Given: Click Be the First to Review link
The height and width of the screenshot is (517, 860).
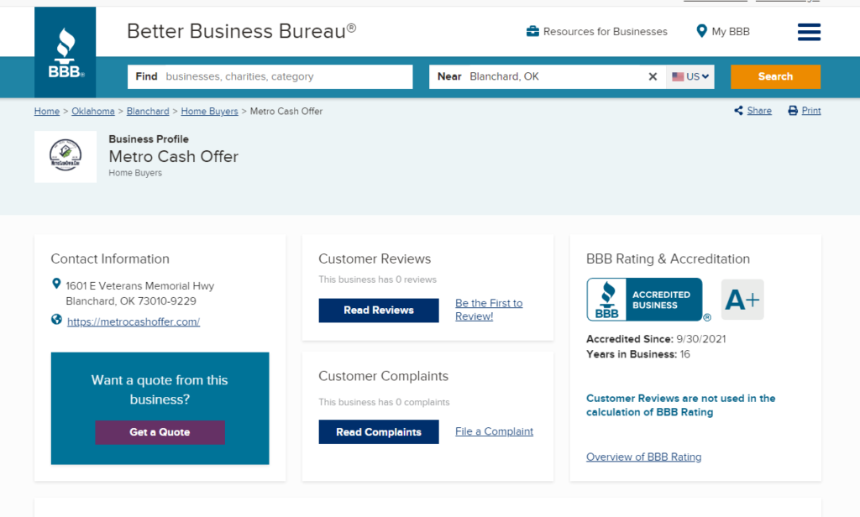Looking at the screenshot, I should [489, 310].
